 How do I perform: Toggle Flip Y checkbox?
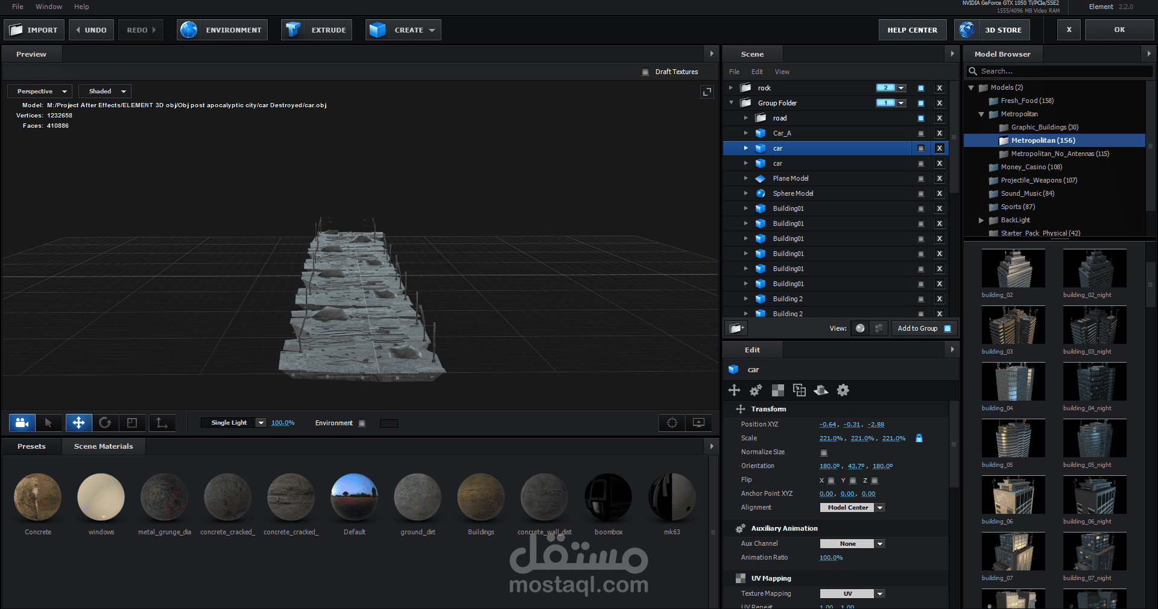(853, 481)
